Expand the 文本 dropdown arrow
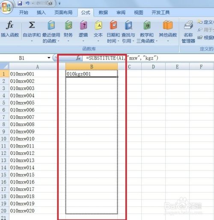 (x=98, y=41)
